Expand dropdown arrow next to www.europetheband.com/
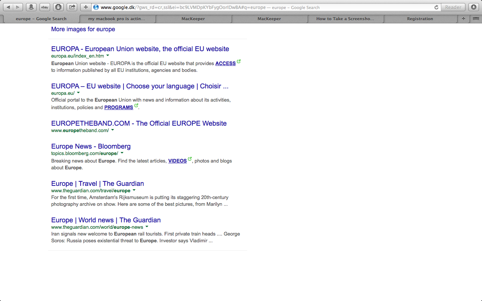This screenshot has height=301, width=482. pyautogui.click(x=113, y=130)
